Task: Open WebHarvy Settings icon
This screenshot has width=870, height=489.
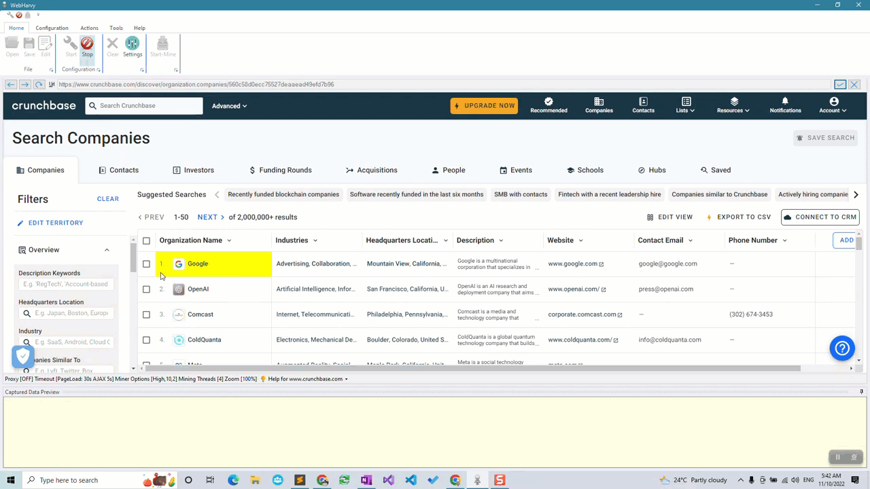Action: point(133,44)
